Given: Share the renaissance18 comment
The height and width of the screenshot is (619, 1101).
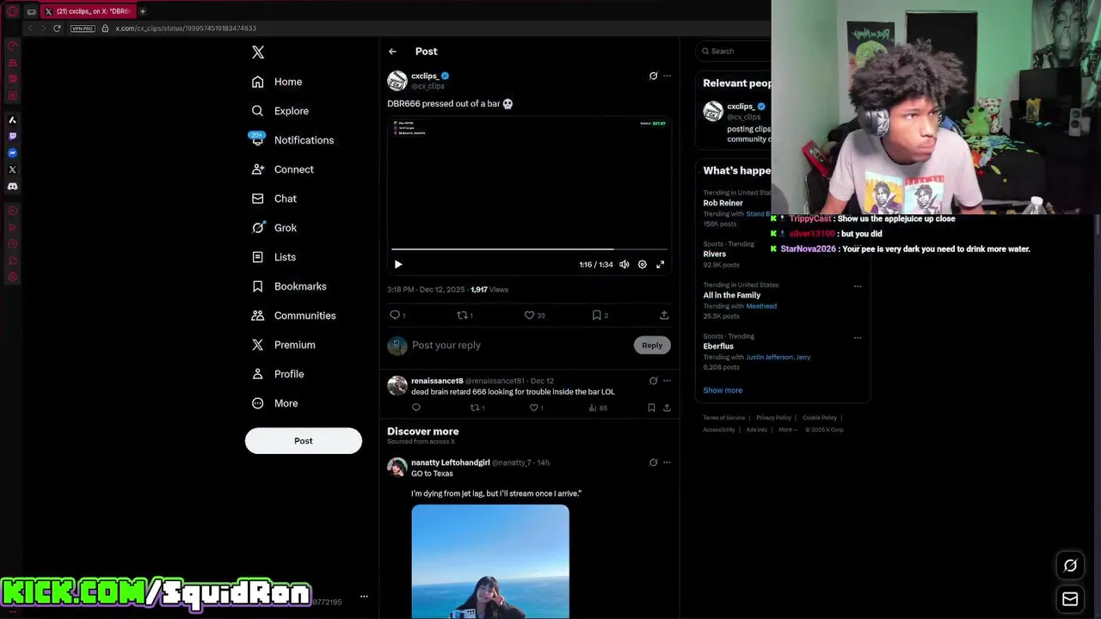Looking at the screenshot, I should (x=667, y=408).
